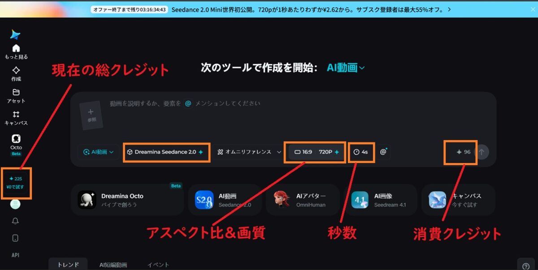
Task: Open the notifications bell icon
Action: [x=16, y=221]
